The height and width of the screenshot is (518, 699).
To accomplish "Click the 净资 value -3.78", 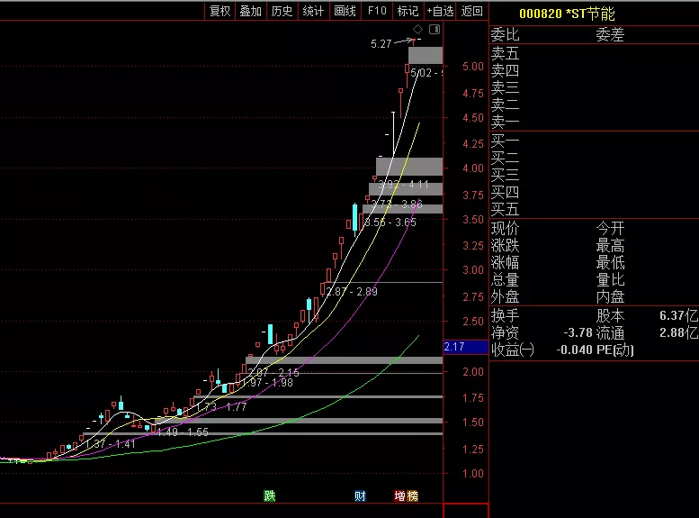I will [x=578, y=332].
